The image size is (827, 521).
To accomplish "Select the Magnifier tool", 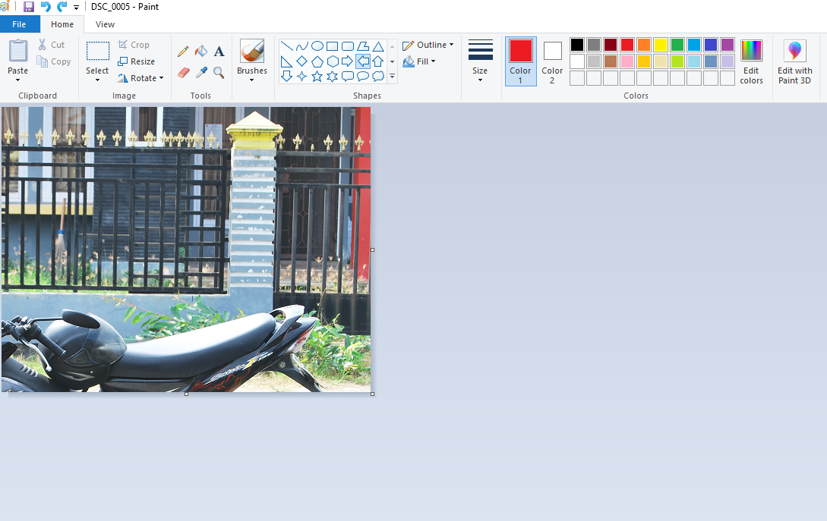I will pos(219,73).
